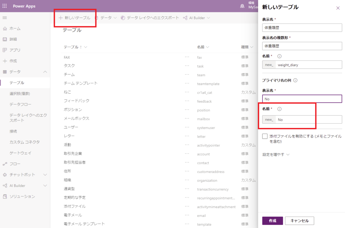
Task: Click 新しいテーブル in the toolbar
Action: click(x=74, y=18)
